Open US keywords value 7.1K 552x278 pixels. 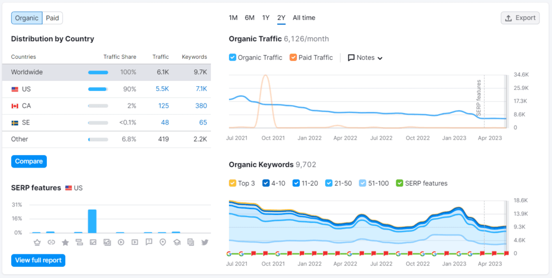click(202, 89)
